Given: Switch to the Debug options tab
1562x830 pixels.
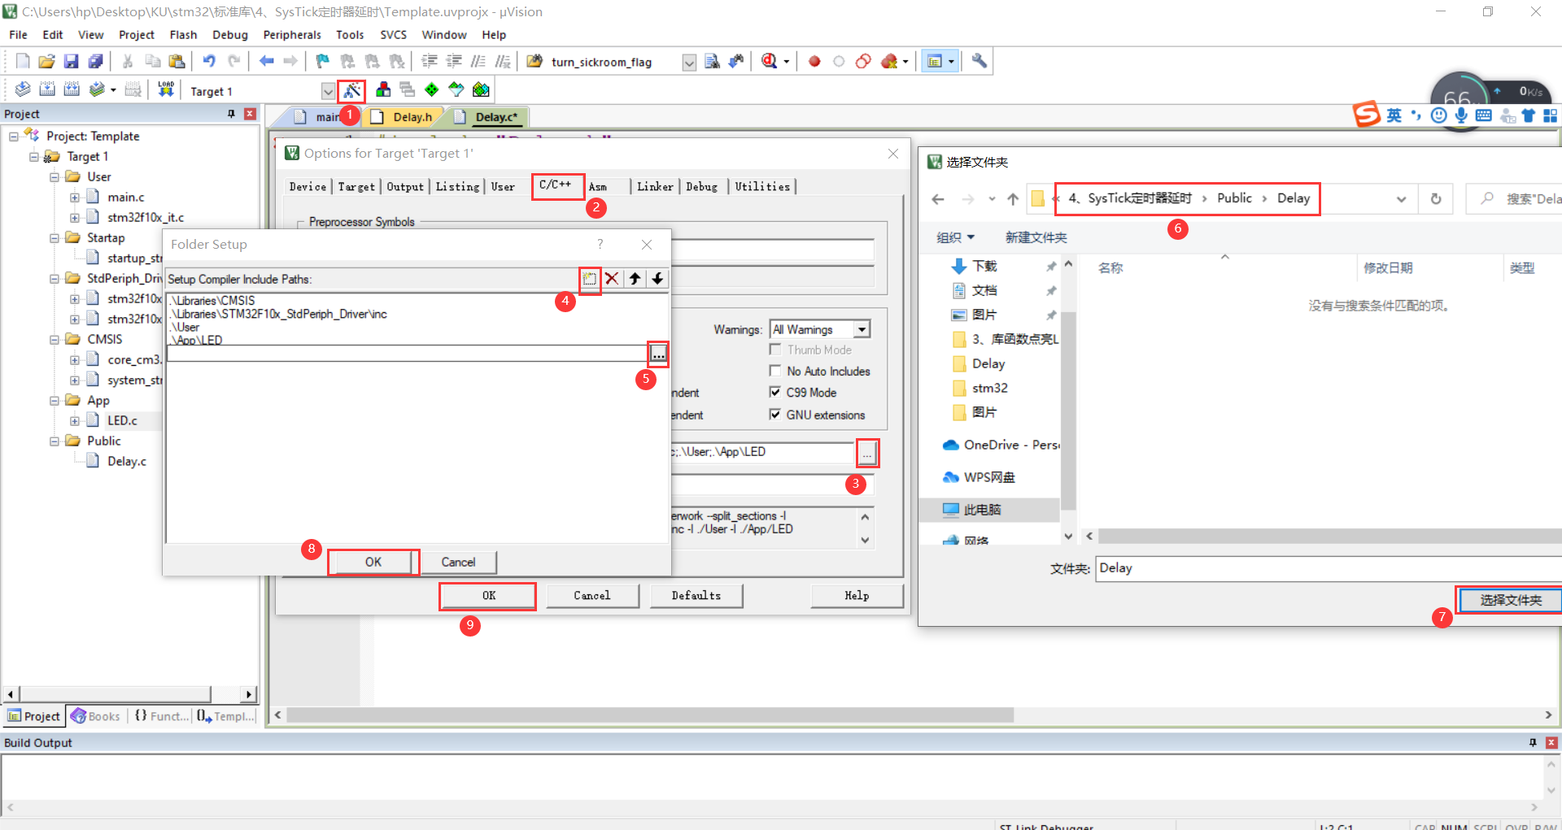Looking at the screenshot, I should point(702,187).
